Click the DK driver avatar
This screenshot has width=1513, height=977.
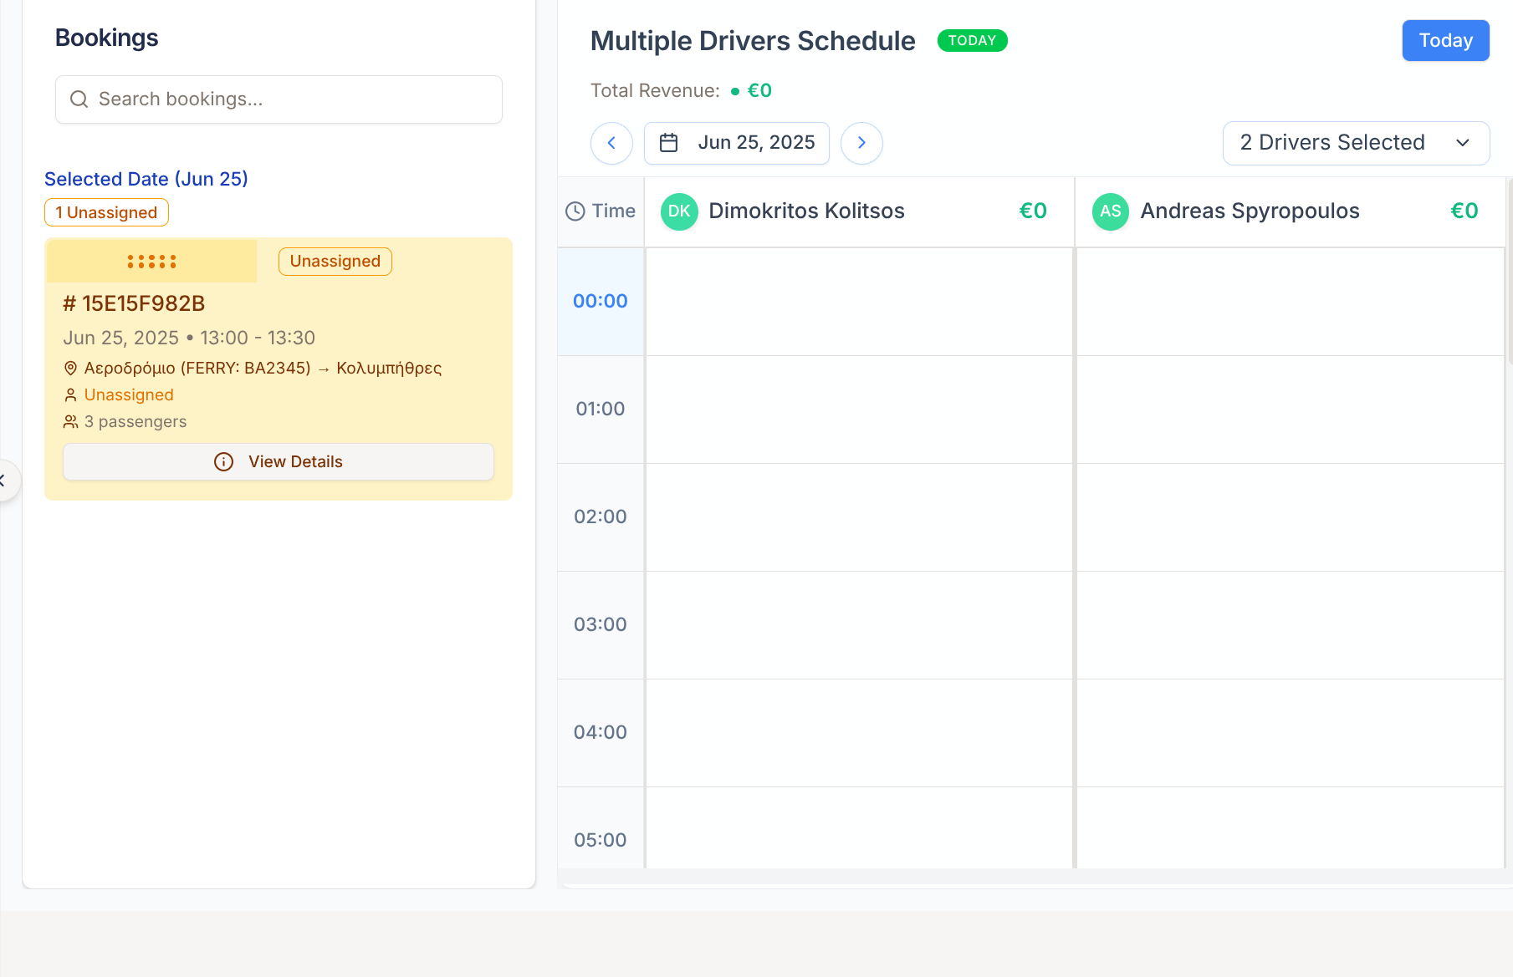(679, 211)
